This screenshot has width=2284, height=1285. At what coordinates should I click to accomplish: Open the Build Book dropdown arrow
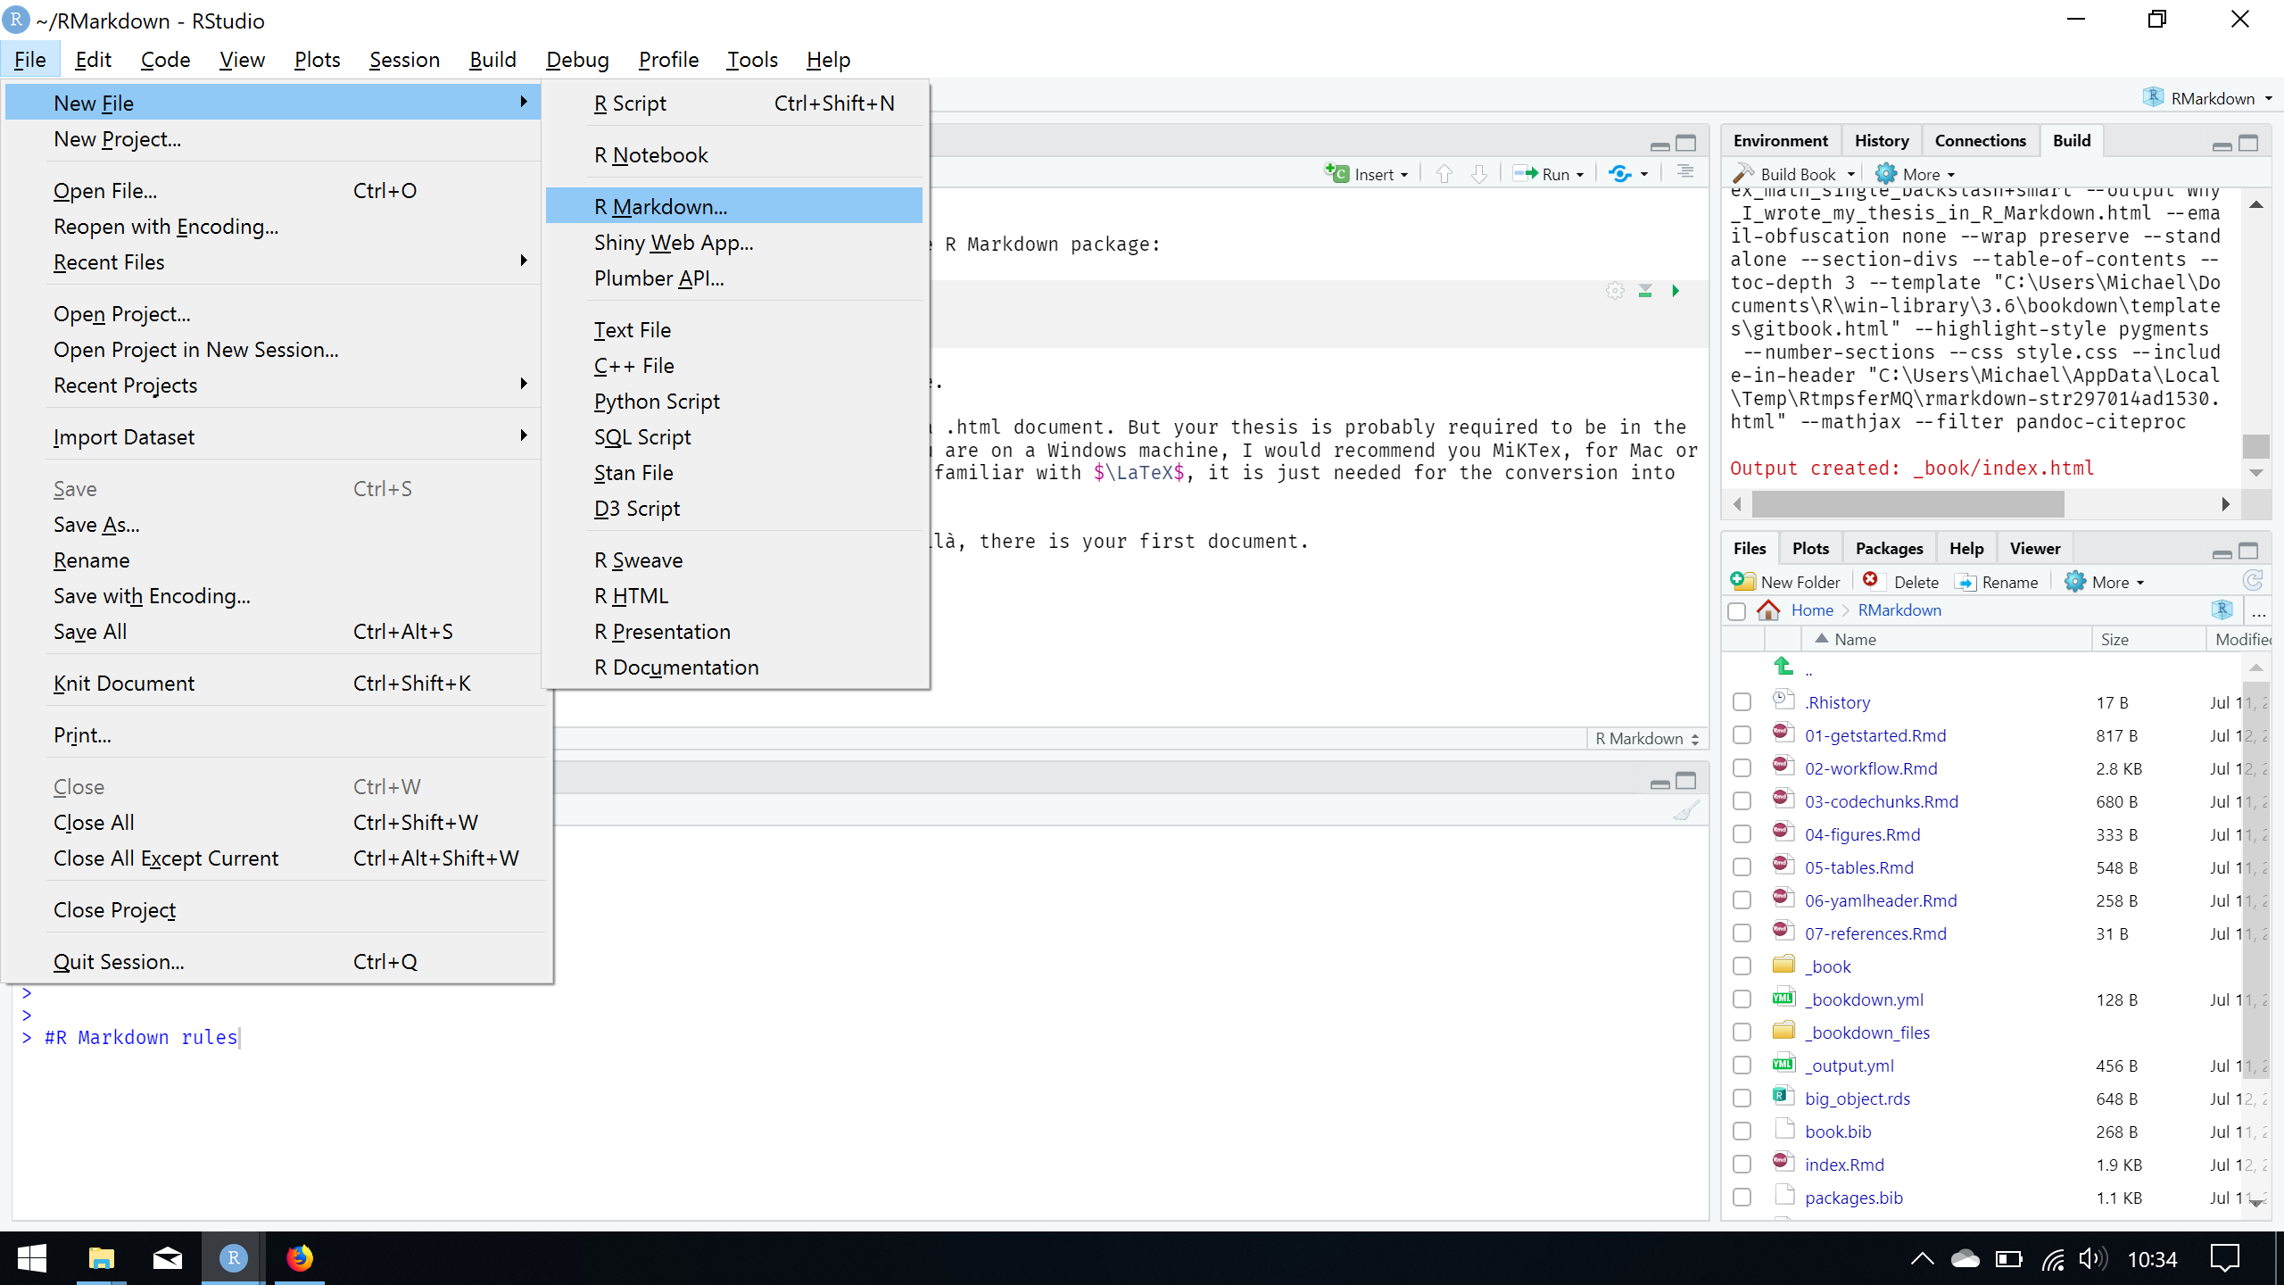[1851, 175]
